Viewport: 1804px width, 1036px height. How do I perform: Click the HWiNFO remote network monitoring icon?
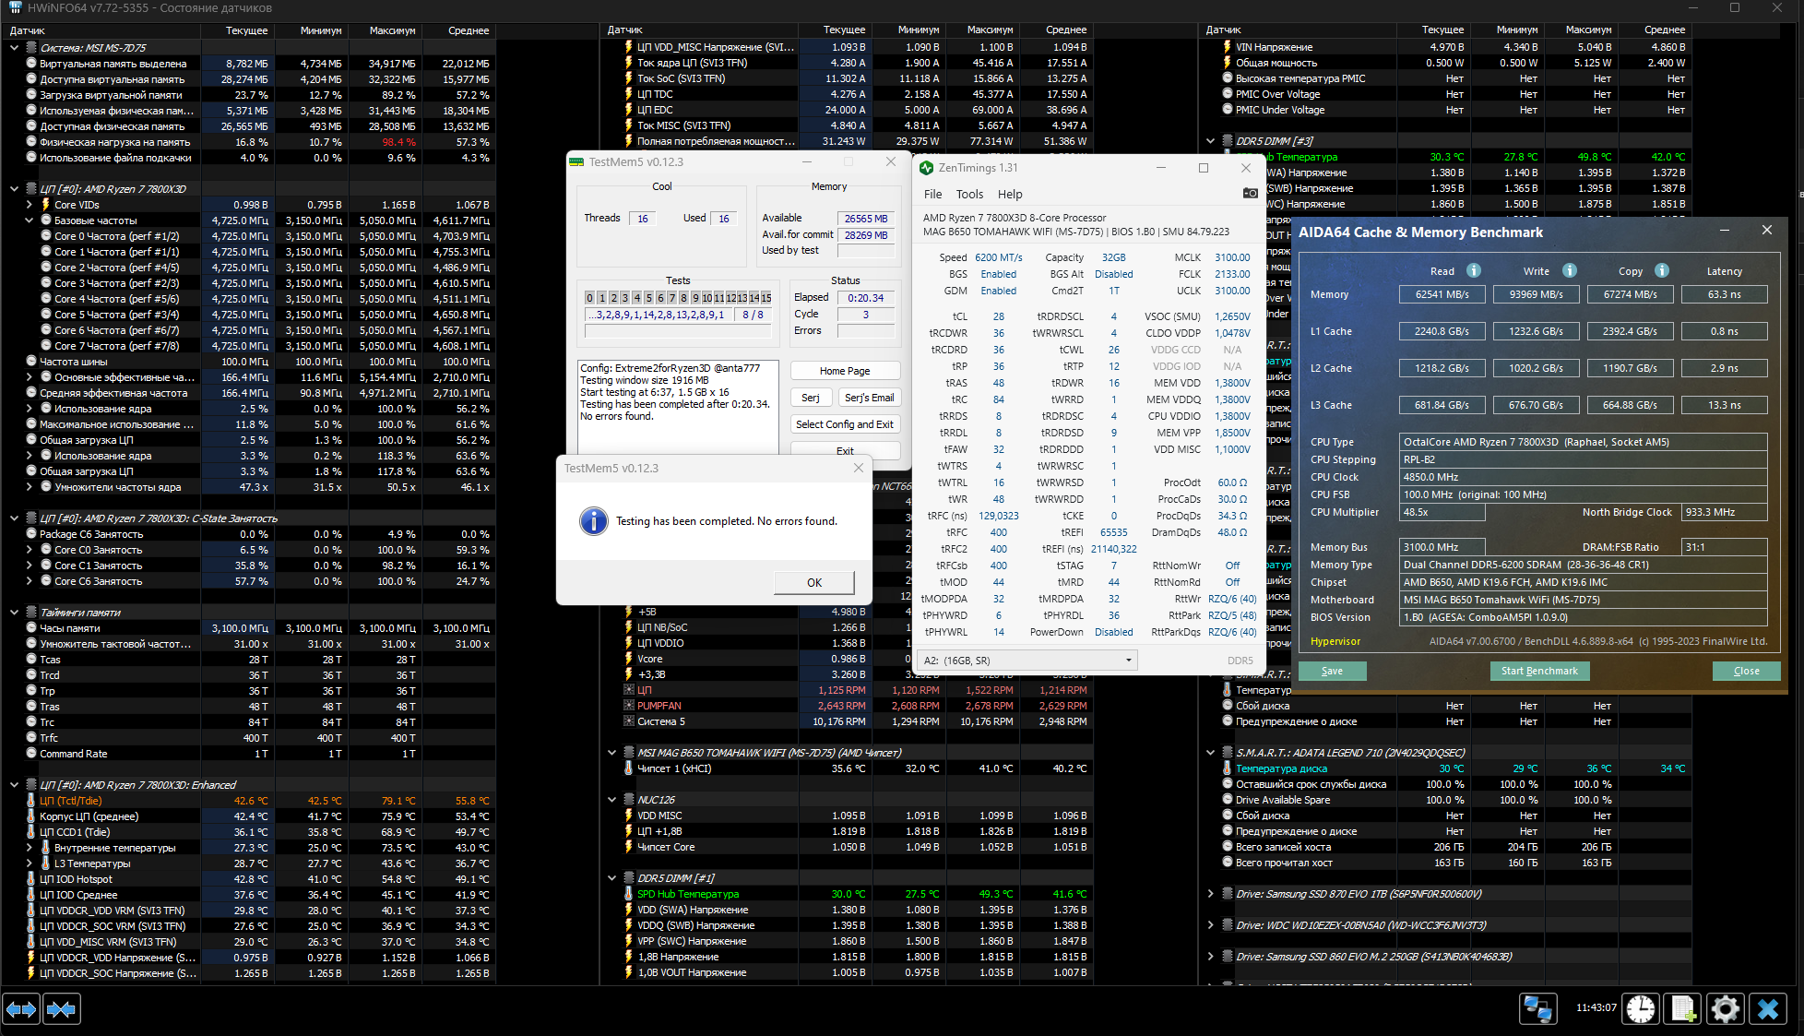(1537, 1008)
